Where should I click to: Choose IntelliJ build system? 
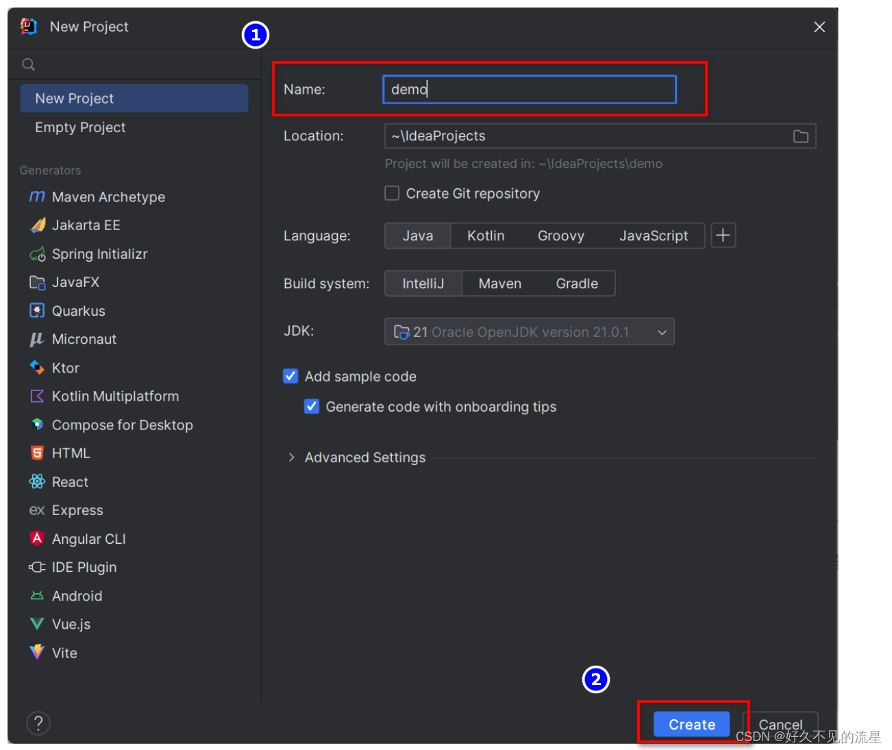tap(423, 284)
